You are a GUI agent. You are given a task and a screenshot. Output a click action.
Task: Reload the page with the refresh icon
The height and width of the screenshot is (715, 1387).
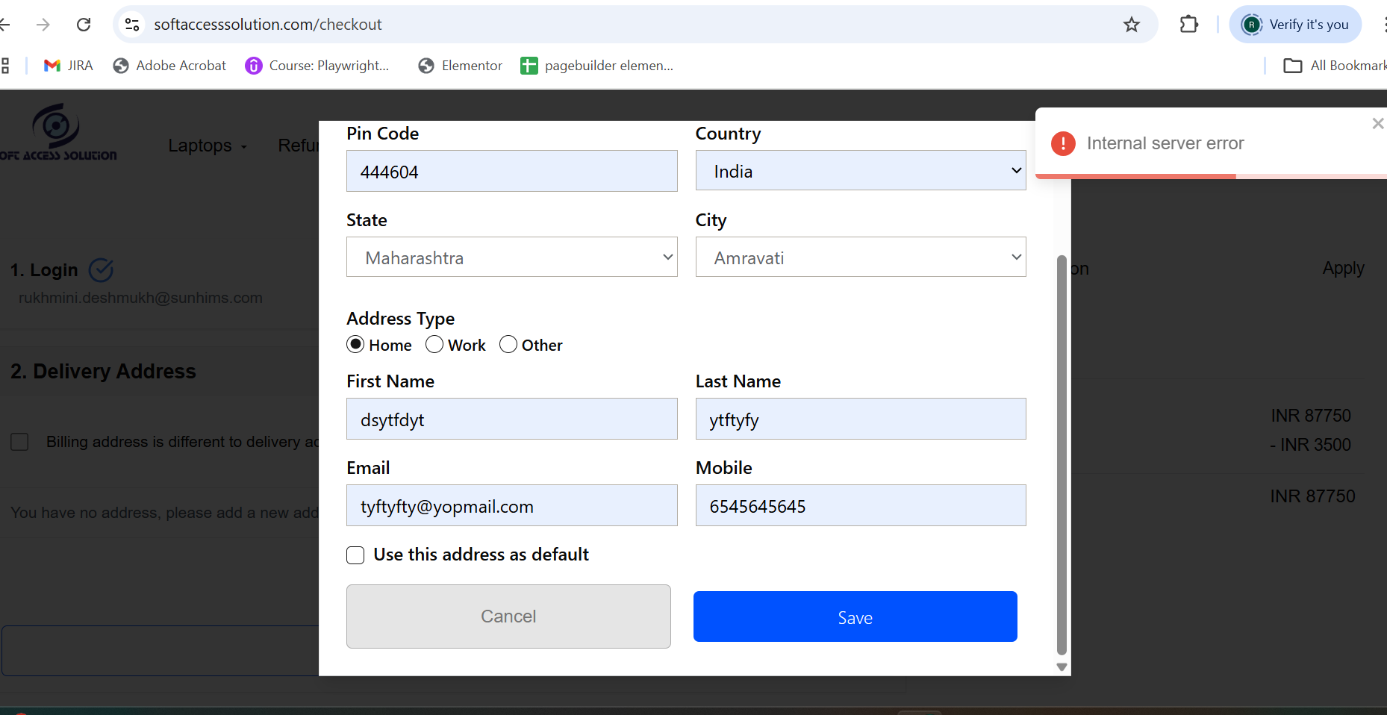(x=84, y=25)
